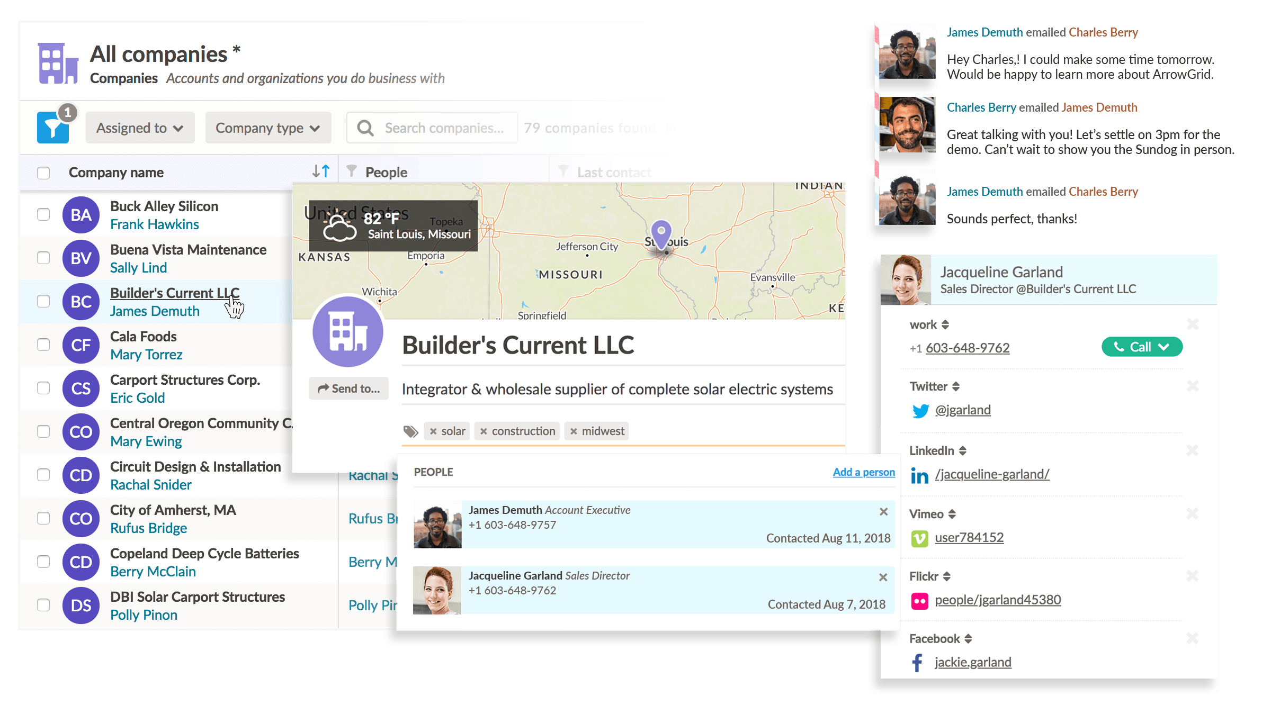Click the tags icon beside solar
Screen dimensions: 1271x705
tap(410, 431)
